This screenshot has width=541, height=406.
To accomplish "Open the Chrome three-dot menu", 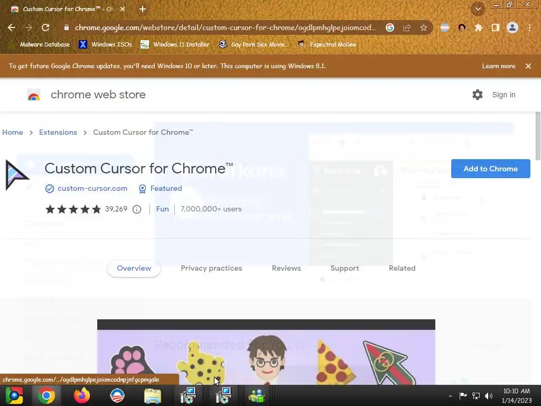I will click(x=529, y=27).
